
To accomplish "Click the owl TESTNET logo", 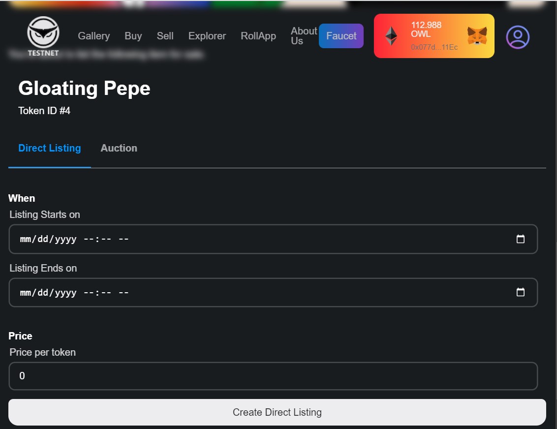I will [43, 35].
